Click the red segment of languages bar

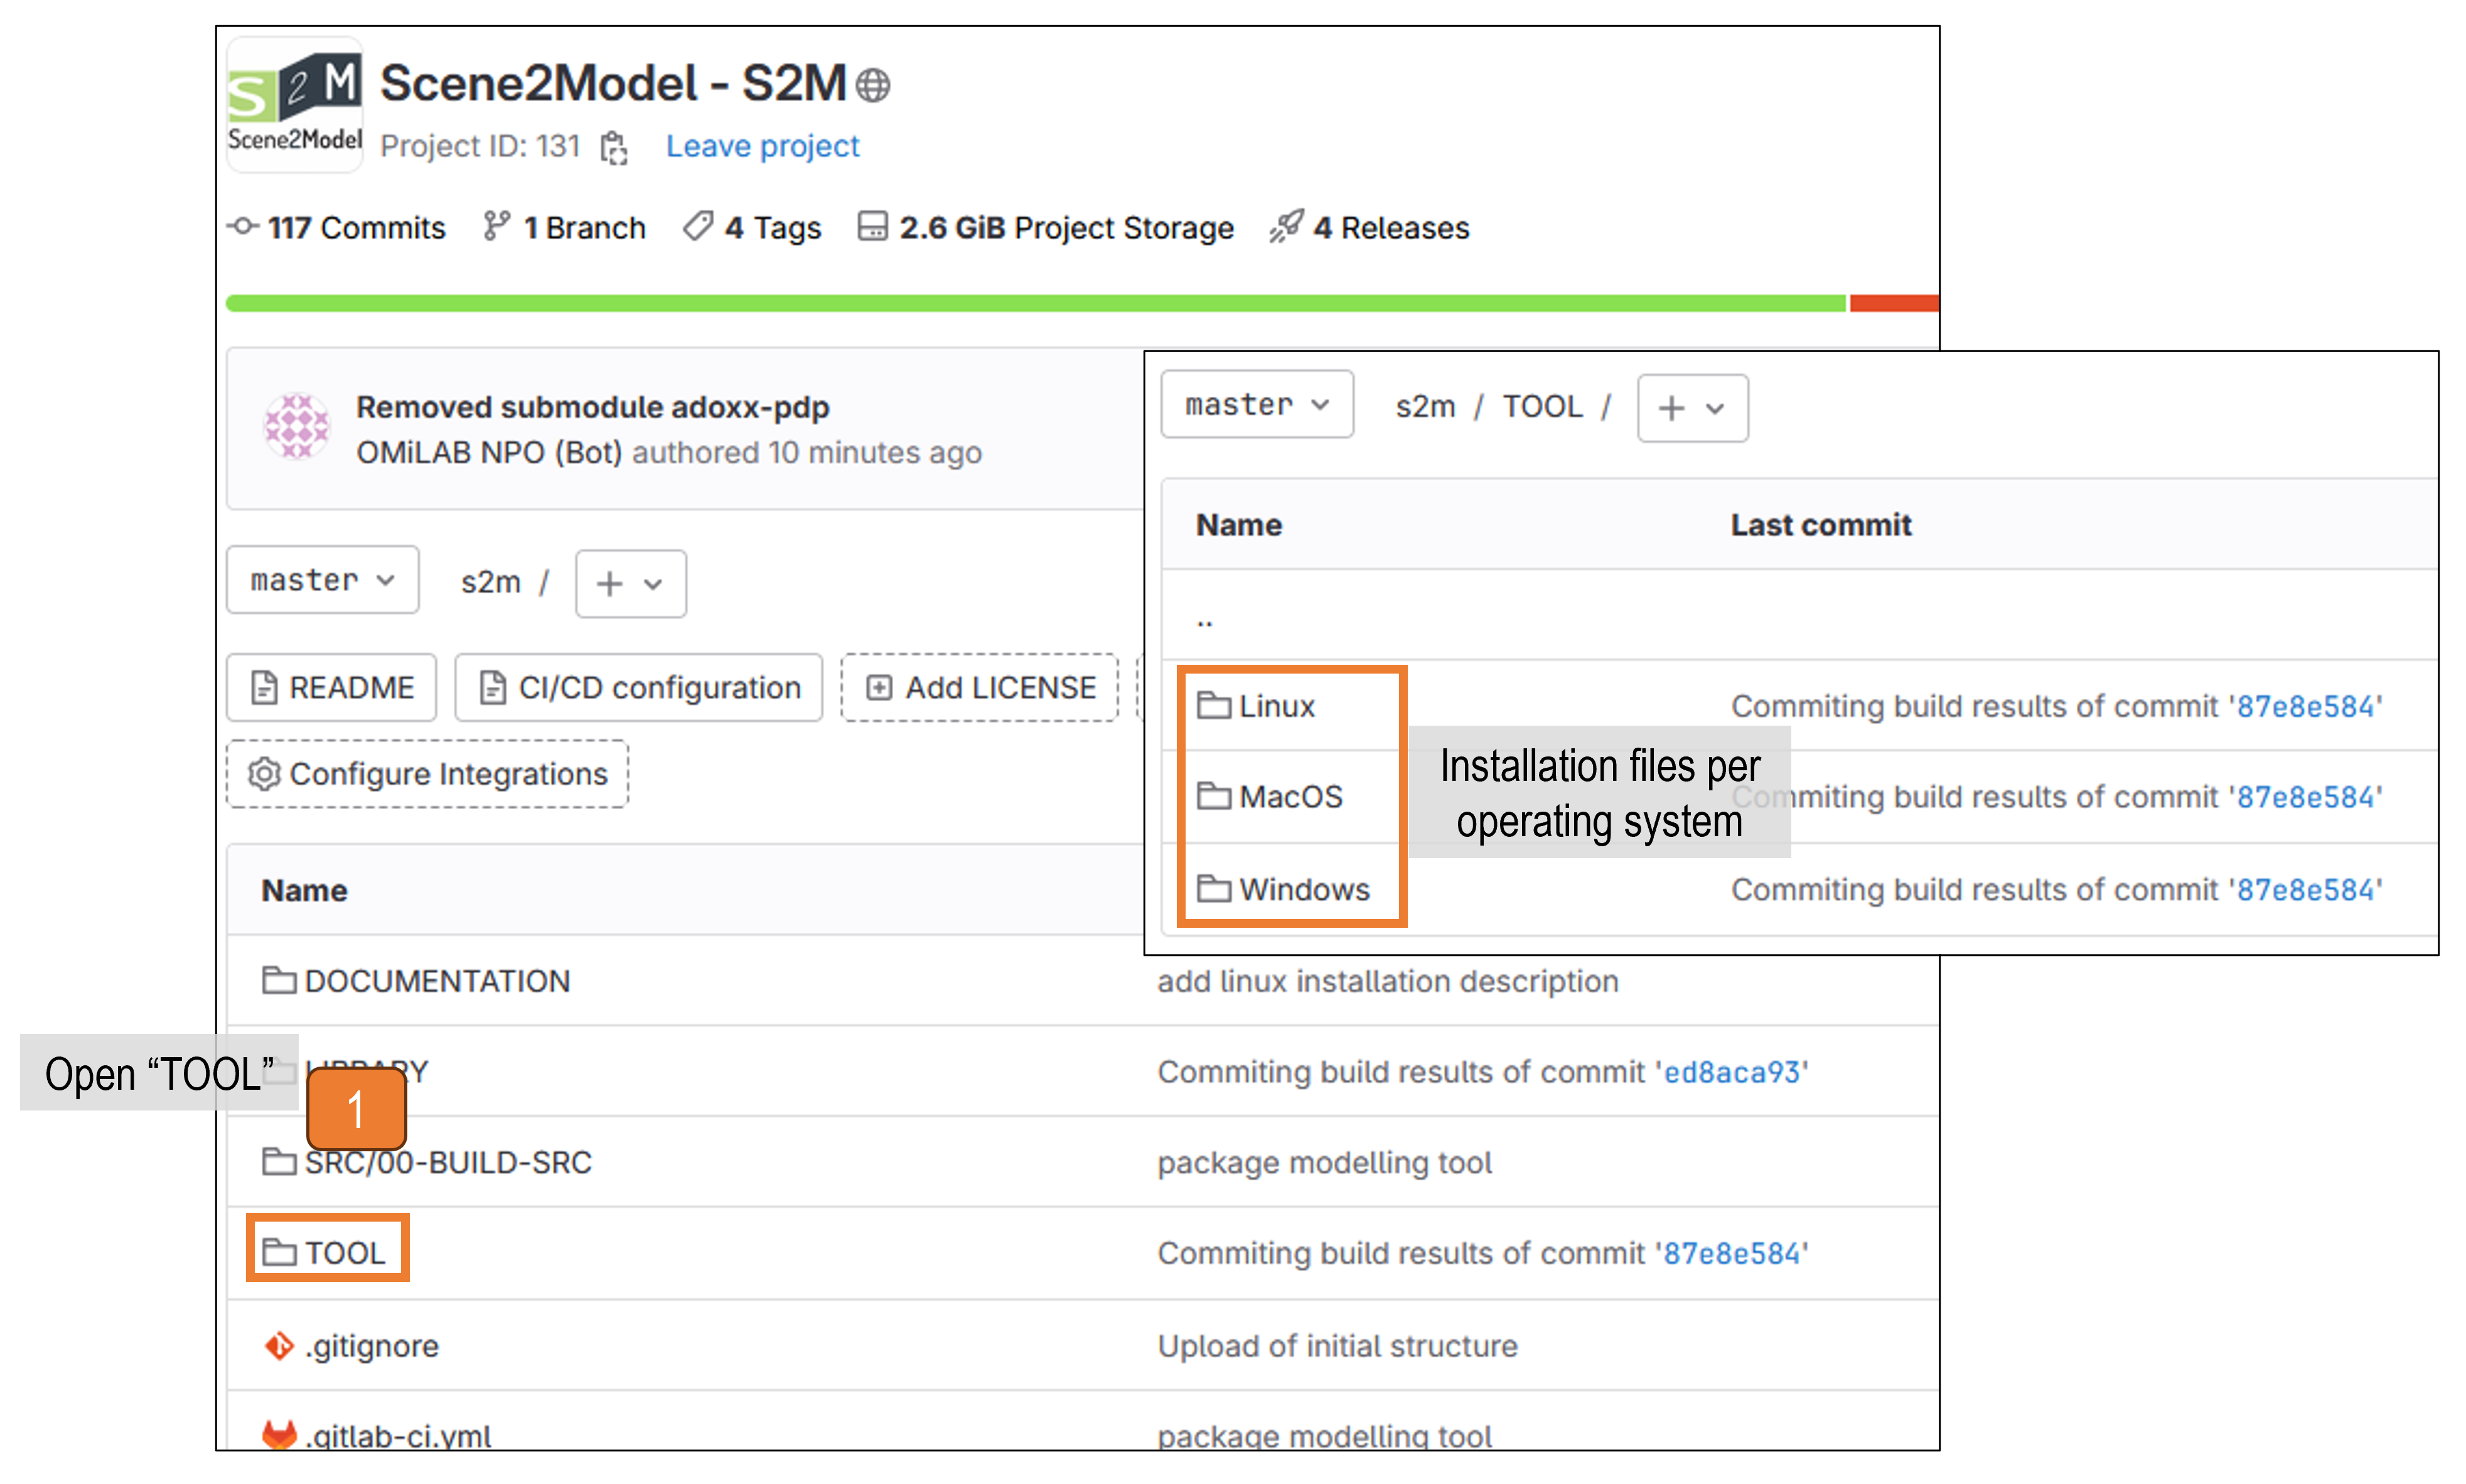pyautogui.click(x=1894, y=303)
